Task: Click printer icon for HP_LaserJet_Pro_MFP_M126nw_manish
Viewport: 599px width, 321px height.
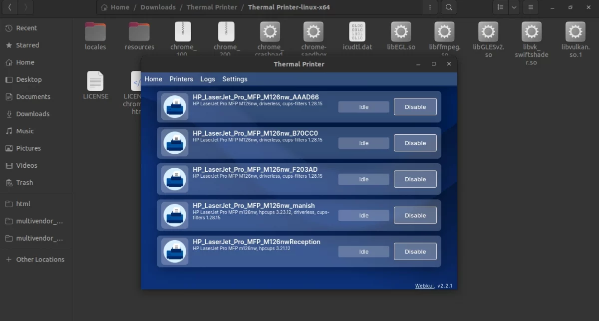Action: tap(175, 215)
